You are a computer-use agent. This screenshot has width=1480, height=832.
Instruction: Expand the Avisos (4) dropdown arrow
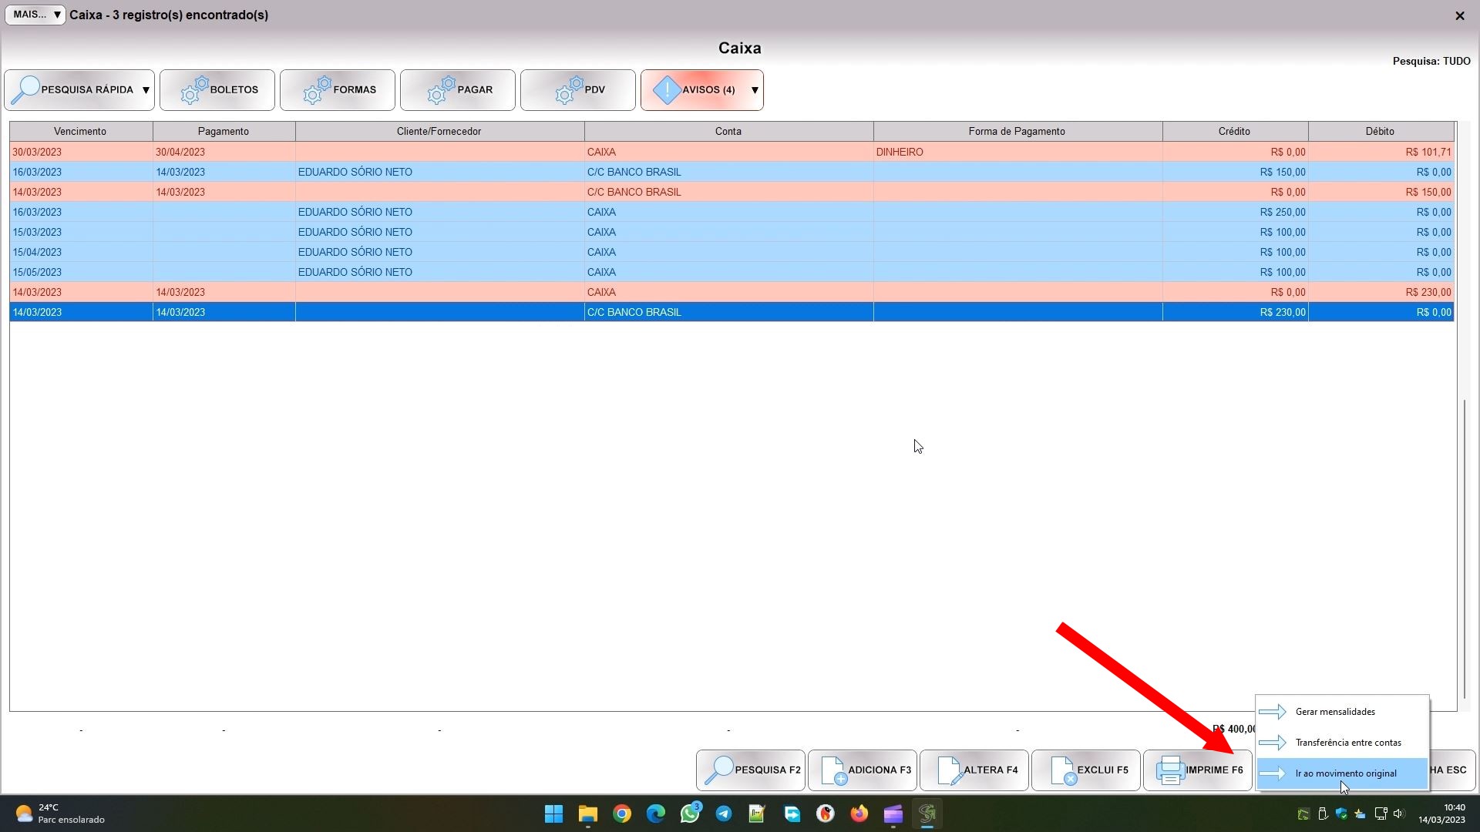click(x=755, y=90)
